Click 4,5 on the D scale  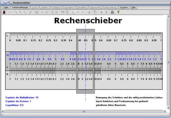pyautogui.click(x=109, y=79)
